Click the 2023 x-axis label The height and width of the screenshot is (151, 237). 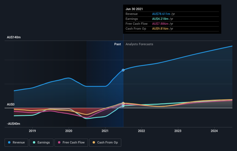[178, 131]
